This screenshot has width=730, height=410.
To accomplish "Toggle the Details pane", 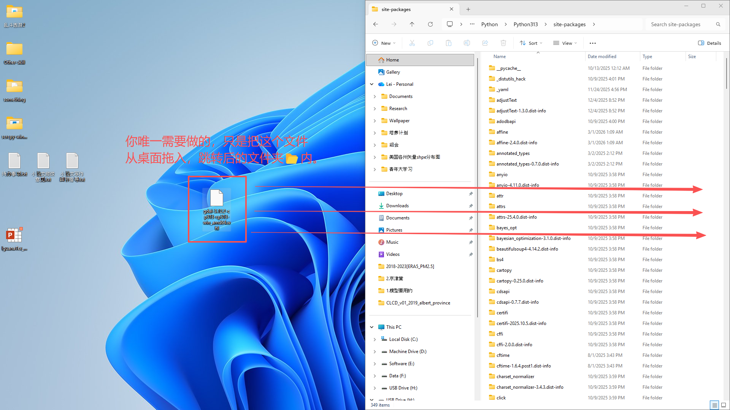I will click(x=709, y=43).
